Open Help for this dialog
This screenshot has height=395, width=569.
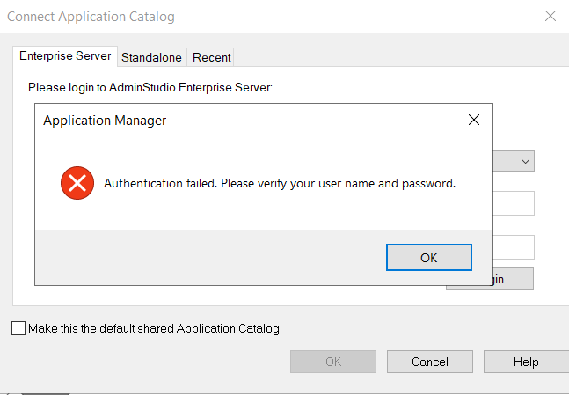pos(526,362)
